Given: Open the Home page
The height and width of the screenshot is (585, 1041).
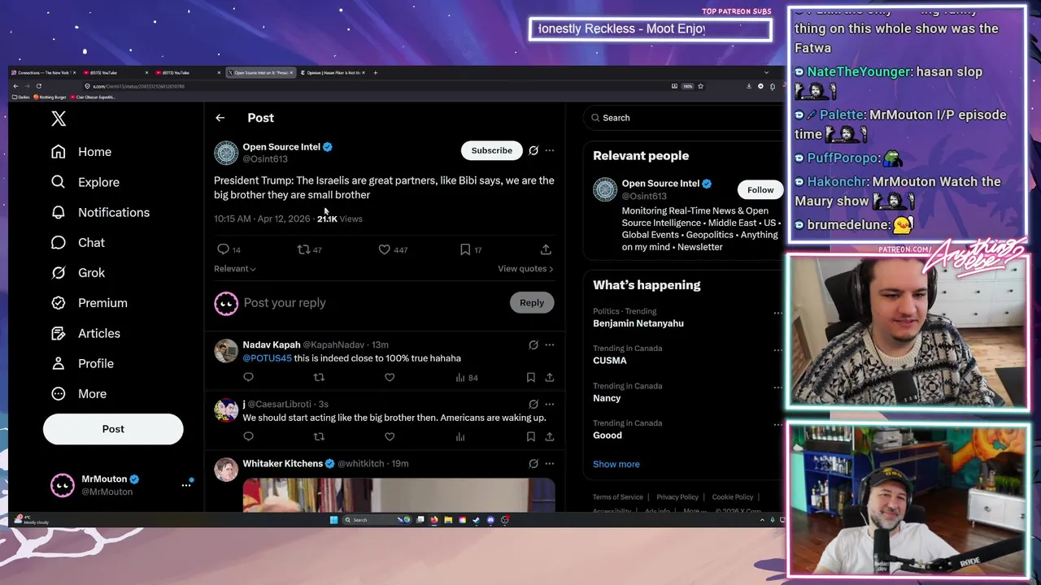Looking at the screenshot, I should (81, 152).
